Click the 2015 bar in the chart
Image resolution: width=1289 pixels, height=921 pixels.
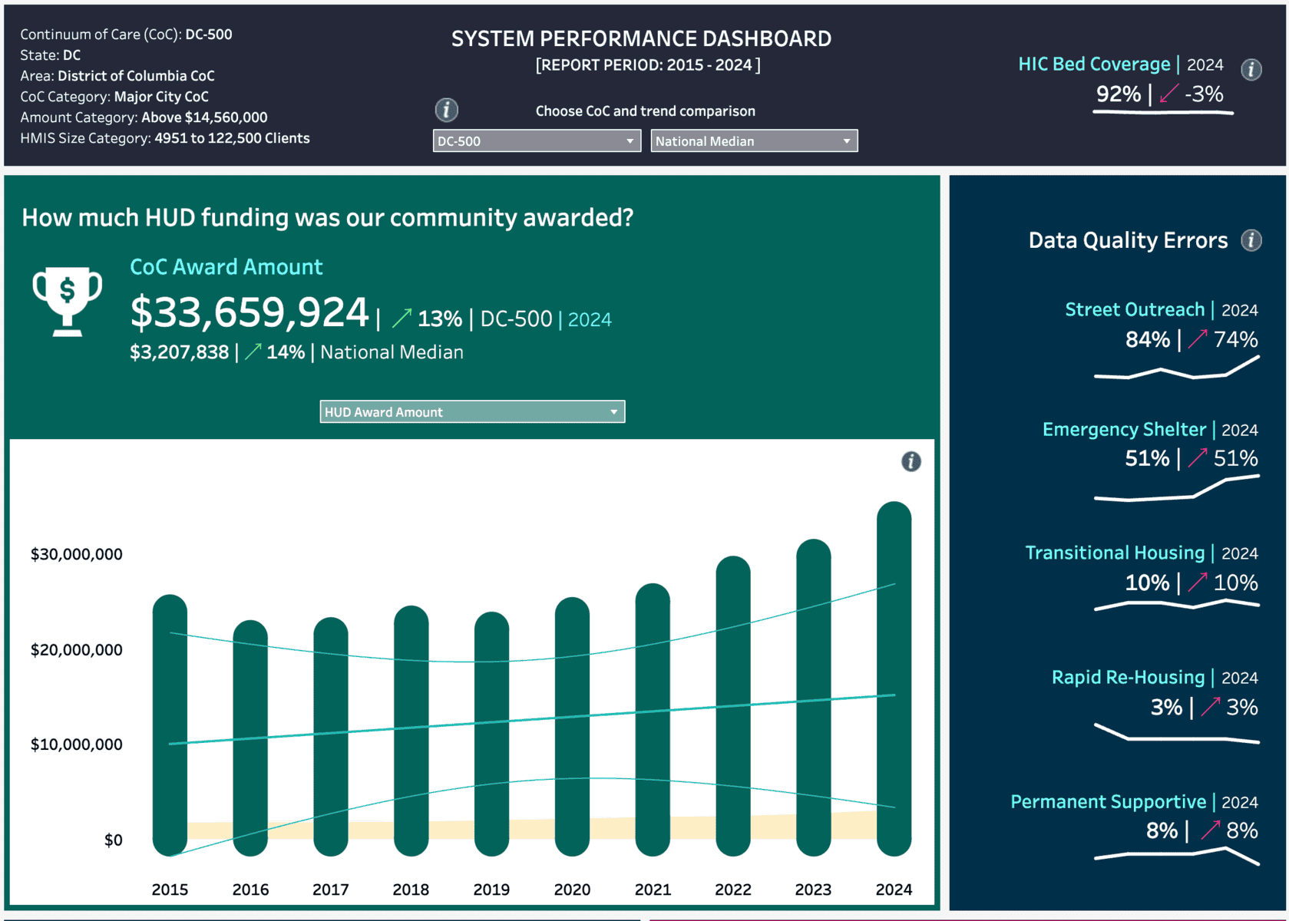170,725
